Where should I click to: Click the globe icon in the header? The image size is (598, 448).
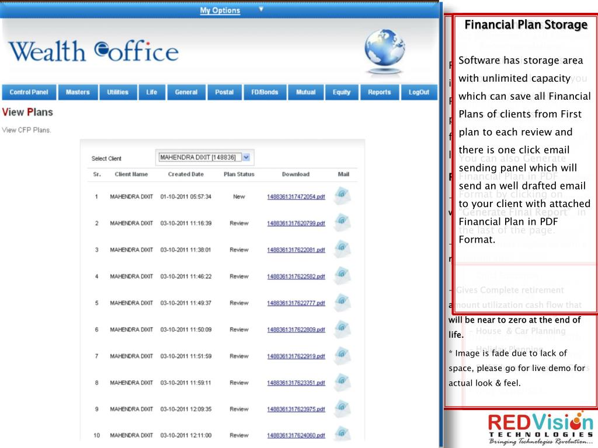pos(384,51)
